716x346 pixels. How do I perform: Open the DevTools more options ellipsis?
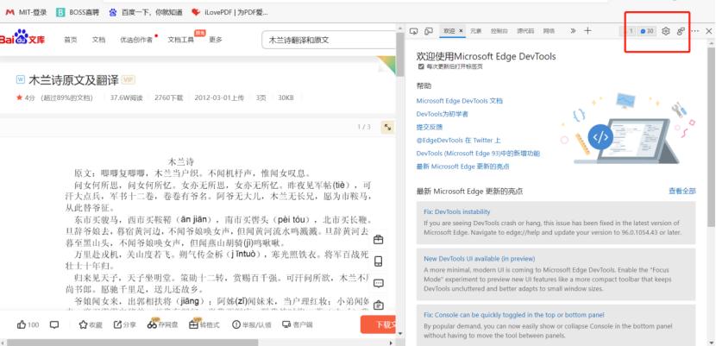pyautogui.click(x=695, y=31)
